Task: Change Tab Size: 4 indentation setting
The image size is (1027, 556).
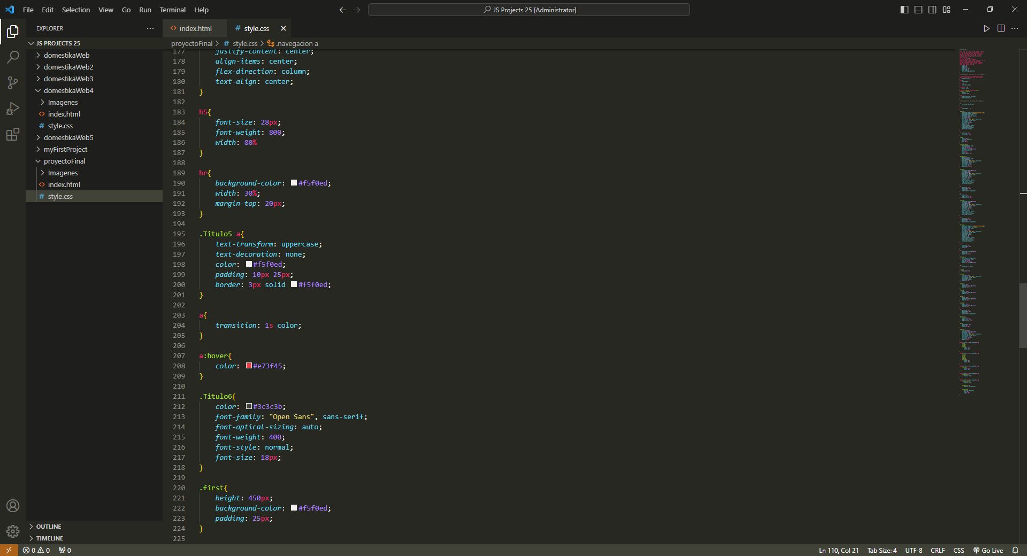Action: (882, 550)
